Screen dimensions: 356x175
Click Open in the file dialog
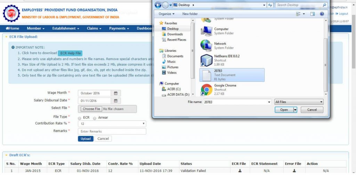point(284,110)
